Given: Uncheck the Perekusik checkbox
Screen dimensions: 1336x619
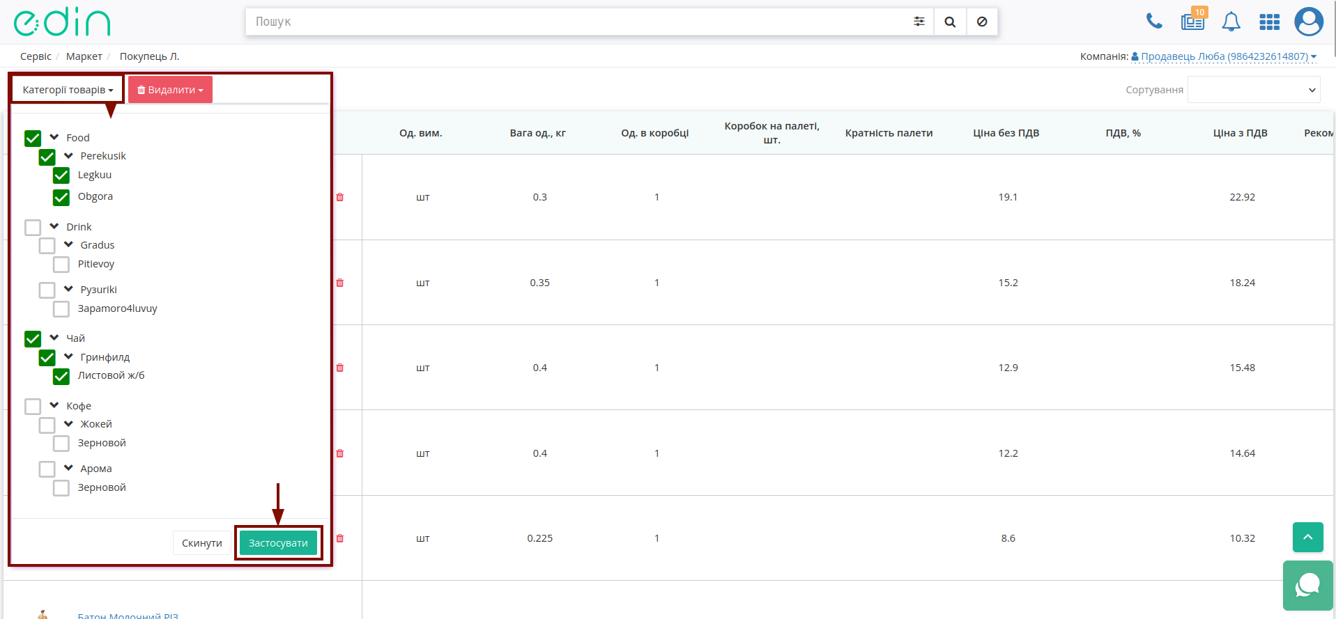Looking at the screenshot, I should pyautogui.click(x=47, y=157).
